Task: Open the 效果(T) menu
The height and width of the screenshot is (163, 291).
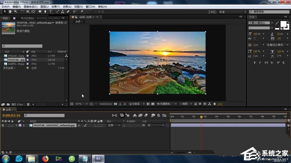Action: tap(56, 7)
